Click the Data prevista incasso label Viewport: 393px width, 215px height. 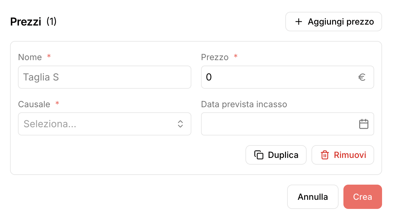(x=244, y=104)
